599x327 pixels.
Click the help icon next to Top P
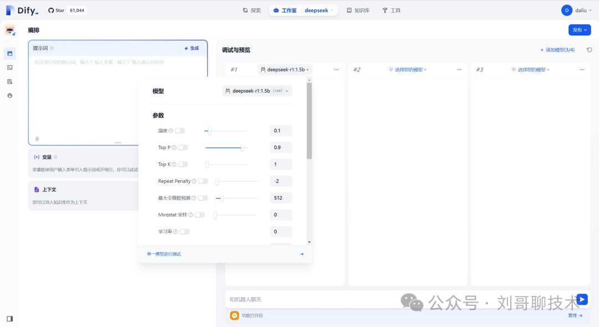point(174,147)
